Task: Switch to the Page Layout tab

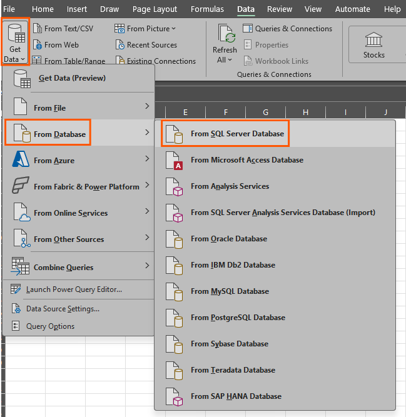Action: pyautogui.click(x=155, y=9)
